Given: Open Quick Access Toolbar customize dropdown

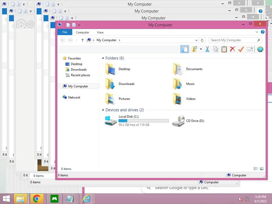Looking at the screenshot, I should (79, 25).
